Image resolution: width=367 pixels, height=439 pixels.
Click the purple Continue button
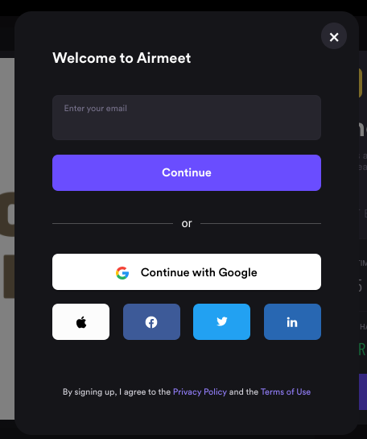click(x=187, y=172)
